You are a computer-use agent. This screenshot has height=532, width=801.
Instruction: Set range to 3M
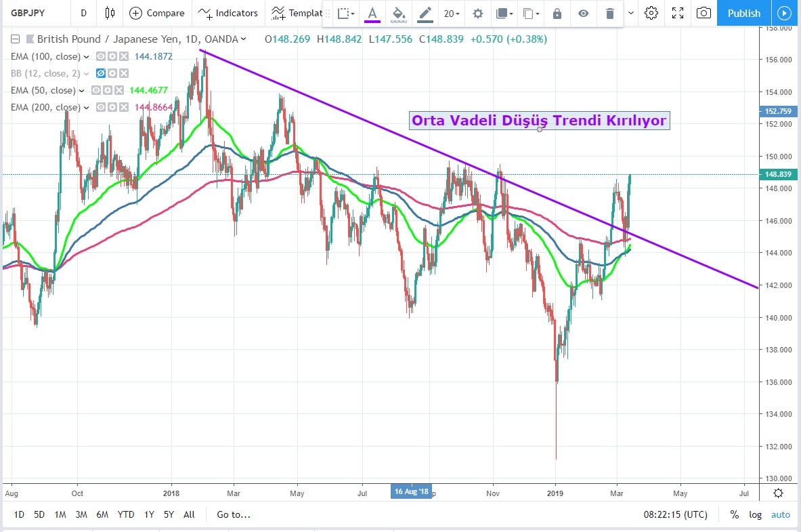pyautogui.click(x=81, y=514)
